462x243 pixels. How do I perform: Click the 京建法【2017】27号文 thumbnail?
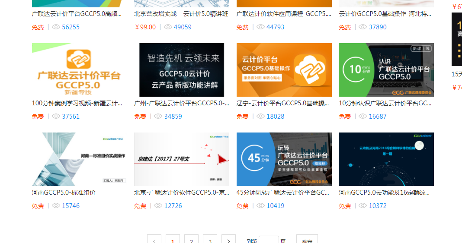click(182, 159)
